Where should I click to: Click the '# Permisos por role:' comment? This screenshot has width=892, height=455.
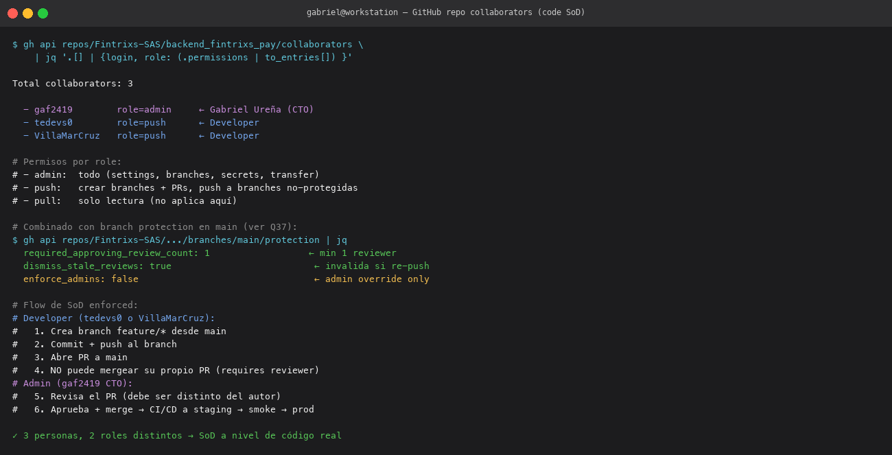(x=67, y=162)
